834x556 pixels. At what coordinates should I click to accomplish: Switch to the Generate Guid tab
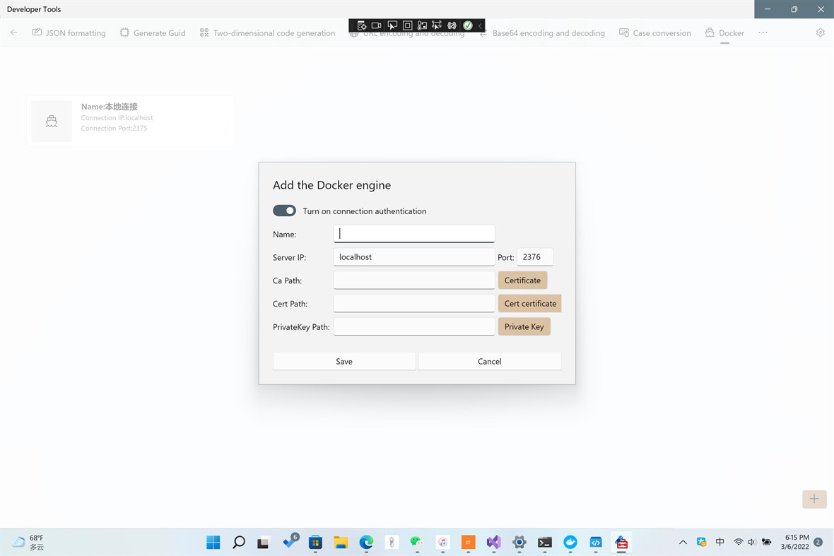point(153,33)
